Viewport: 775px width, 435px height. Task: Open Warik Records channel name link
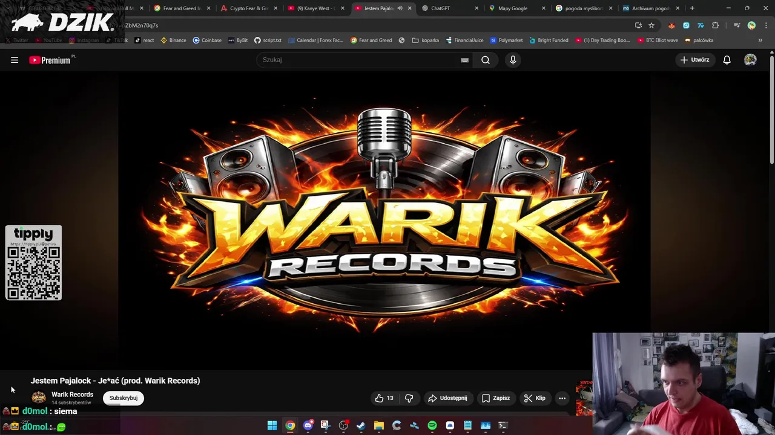click(x=72, y=395)
